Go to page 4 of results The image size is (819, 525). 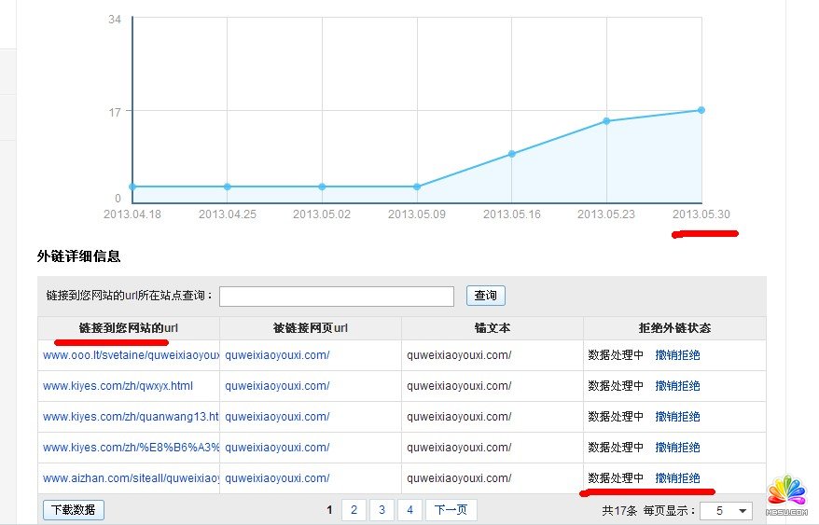[x=409, y=510]
